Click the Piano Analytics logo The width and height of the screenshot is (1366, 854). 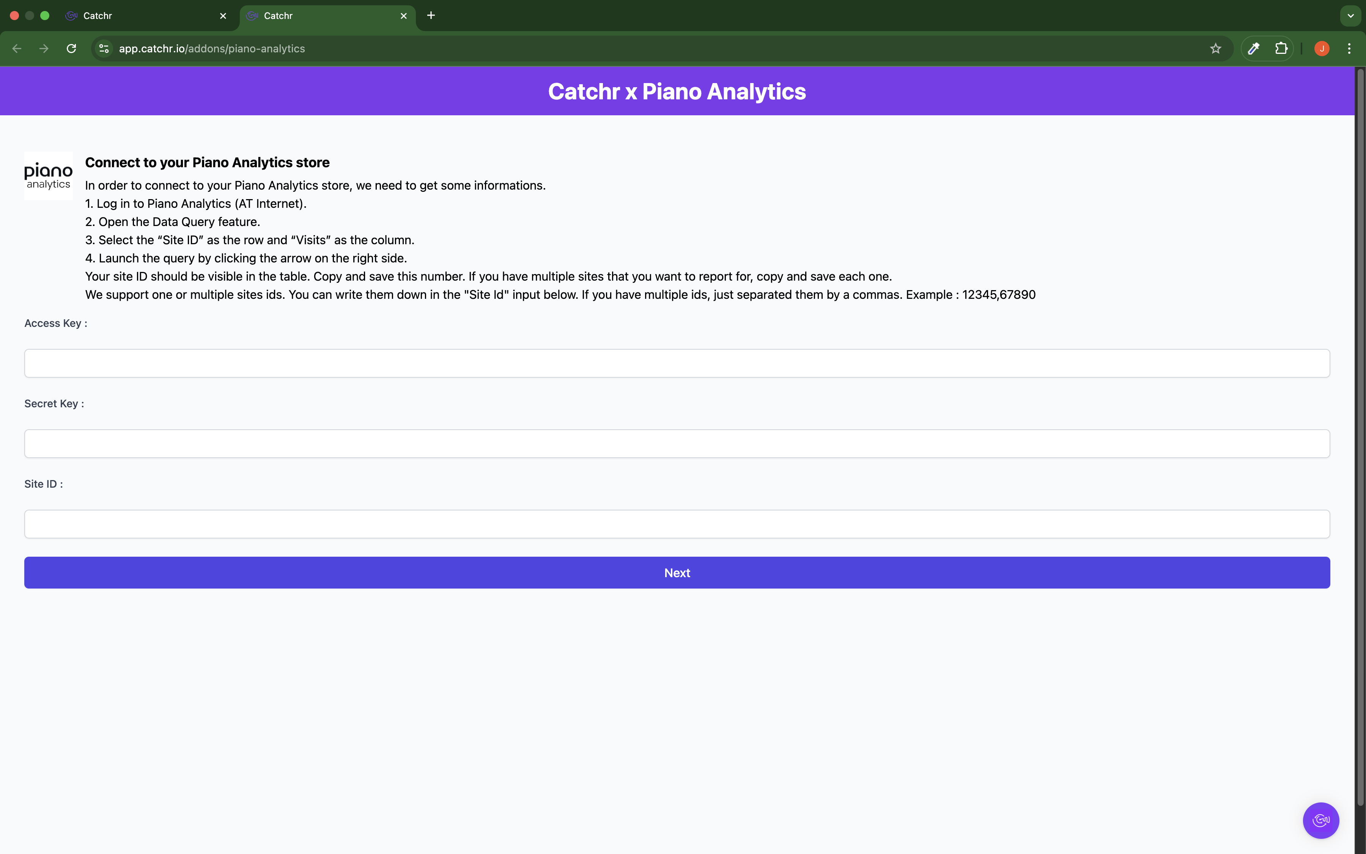pos(49,176)
